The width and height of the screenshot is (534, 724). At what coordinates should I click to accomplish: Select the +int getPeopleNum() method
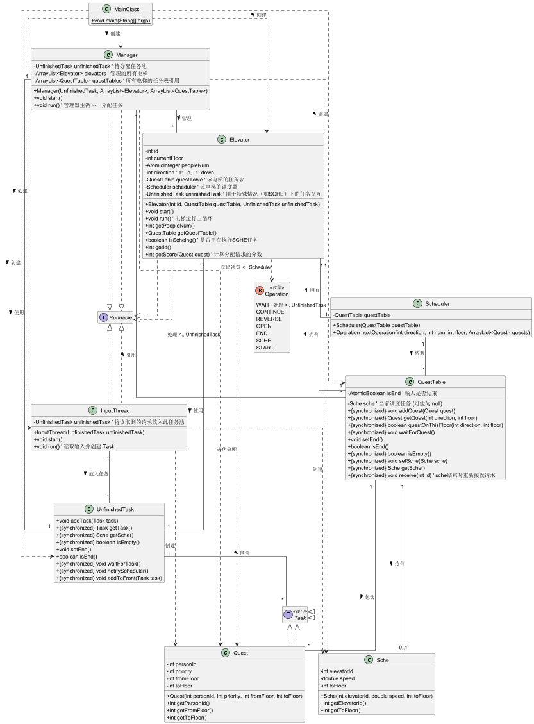tap(170, 226)
